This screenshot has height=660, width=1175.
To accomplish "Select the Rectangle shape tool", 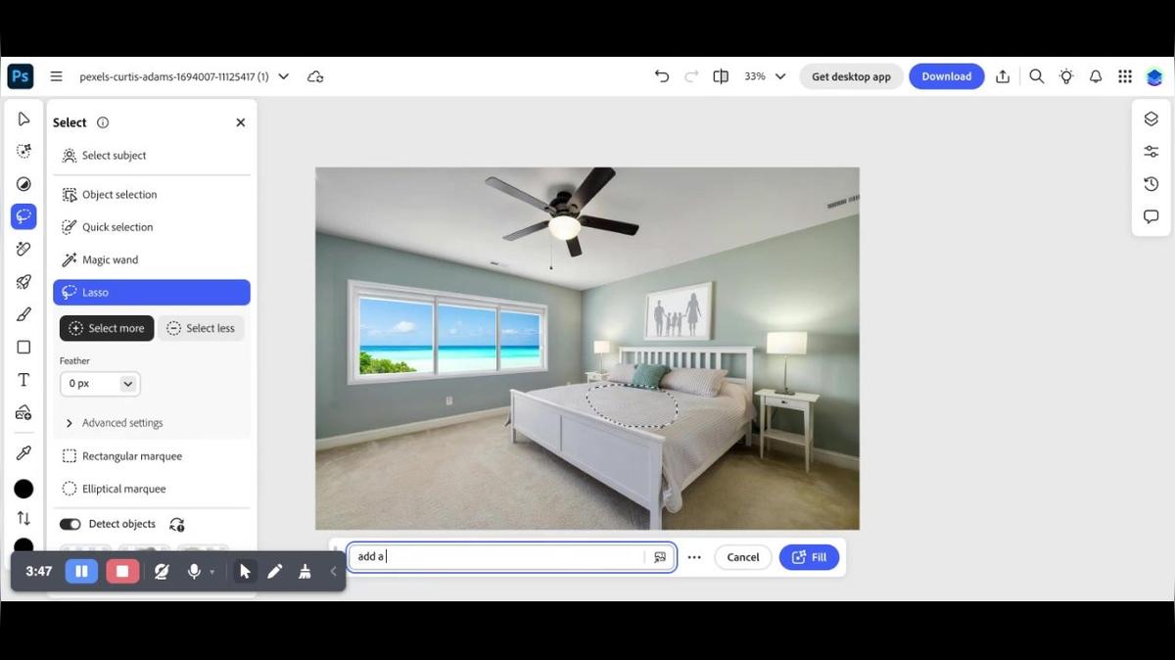I will (23, 348).
